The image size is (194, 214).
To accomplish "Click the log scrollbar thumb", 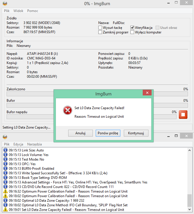I will coord(189,201).
